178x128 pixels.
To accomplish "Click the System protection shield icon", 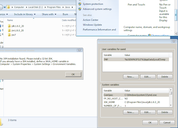I will [x=80, y=4].
